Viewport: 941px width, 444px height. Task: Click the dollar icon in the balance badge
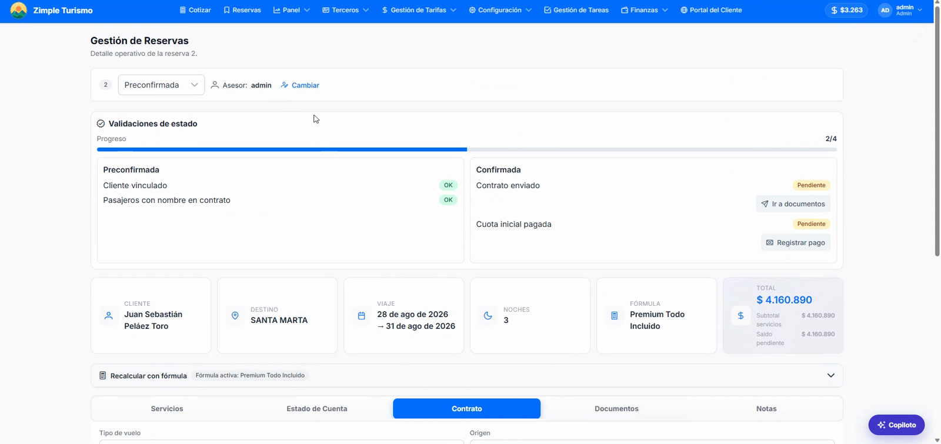point(834,10)
